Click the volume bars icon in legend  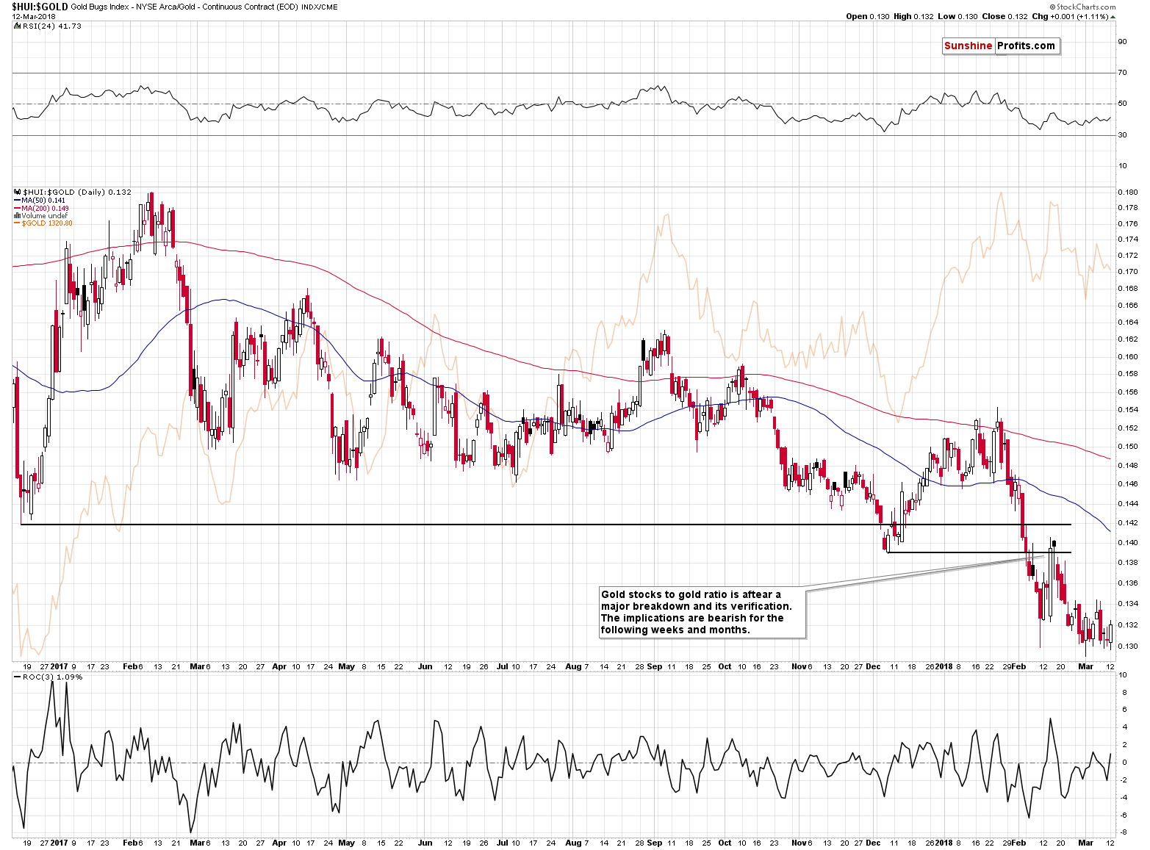pos(18,215)
